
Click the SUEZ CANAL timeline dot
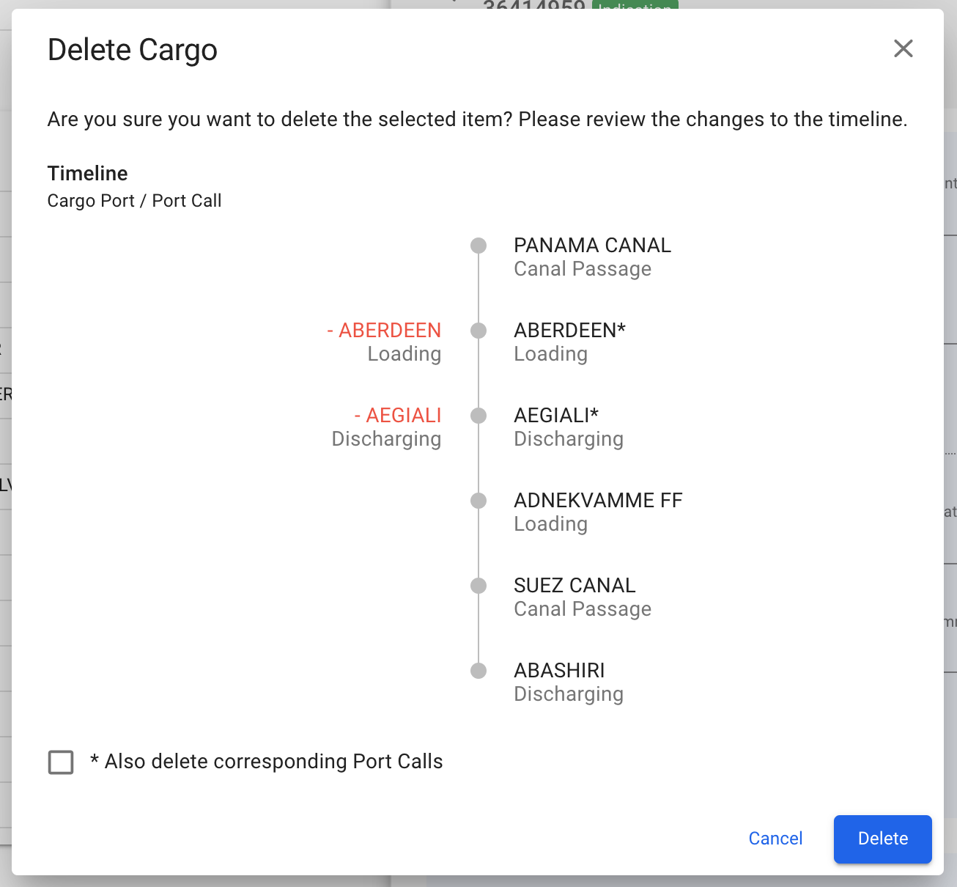click(x=479, y=586)
